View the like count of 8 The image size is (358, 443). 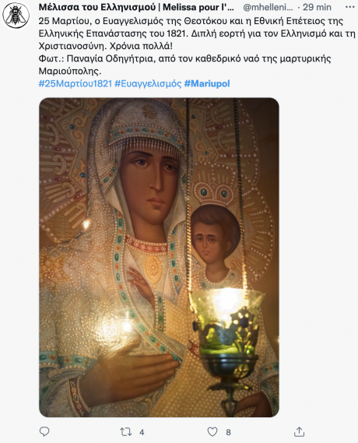pyautogui.click(x=228, y=432)
